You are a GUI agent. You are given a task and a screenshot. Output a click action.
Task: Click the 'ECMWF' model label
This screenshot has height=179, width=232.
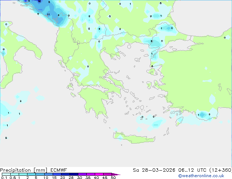pyautogui.click(x=59, y=170)
